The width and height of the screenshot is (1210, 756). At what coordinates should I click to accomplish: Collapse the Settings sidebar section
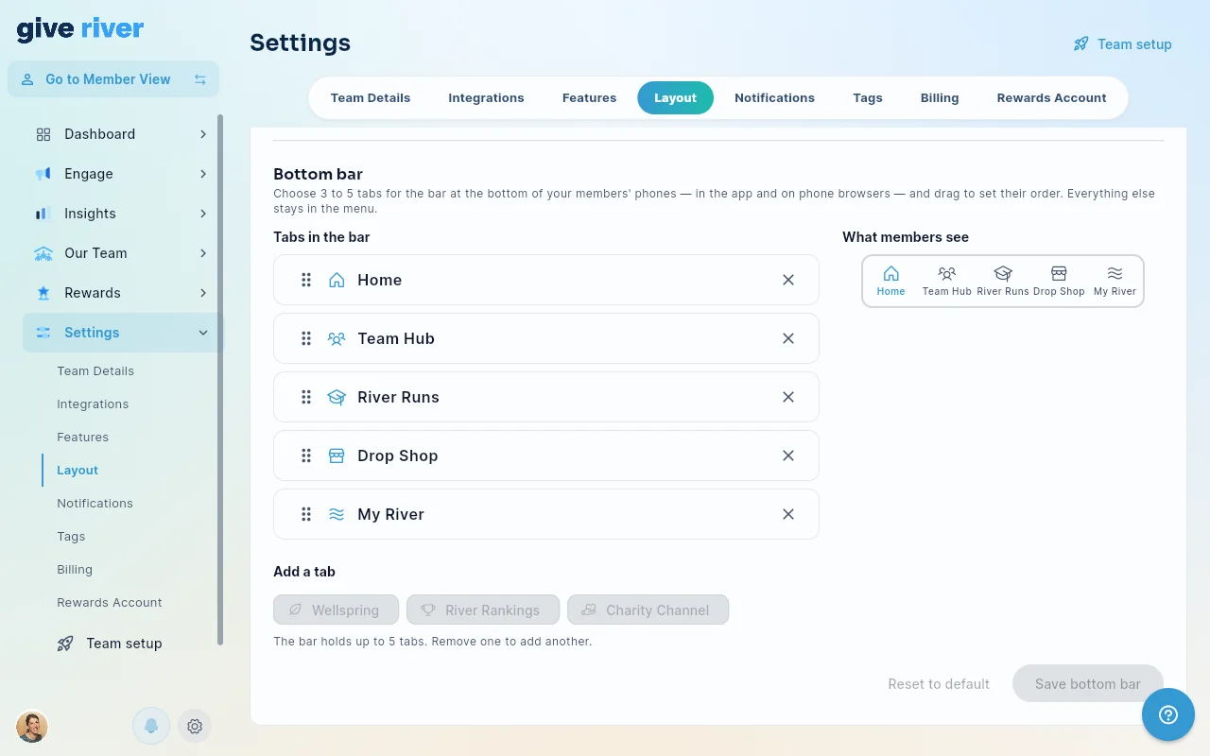121,333
